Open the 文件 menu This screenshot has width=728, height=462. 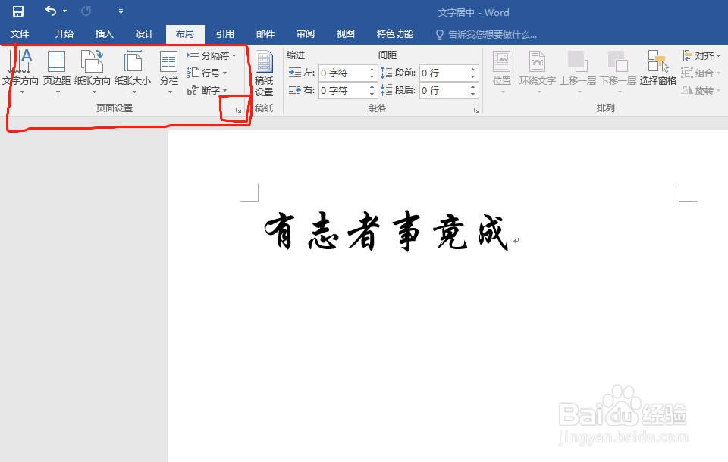tap(20, 34)
